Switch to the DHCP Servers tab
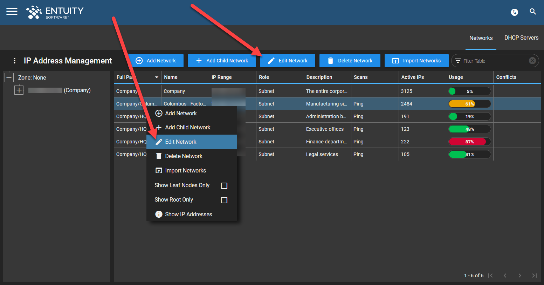Viewport: 544px width, 285px height. [521, 38]
